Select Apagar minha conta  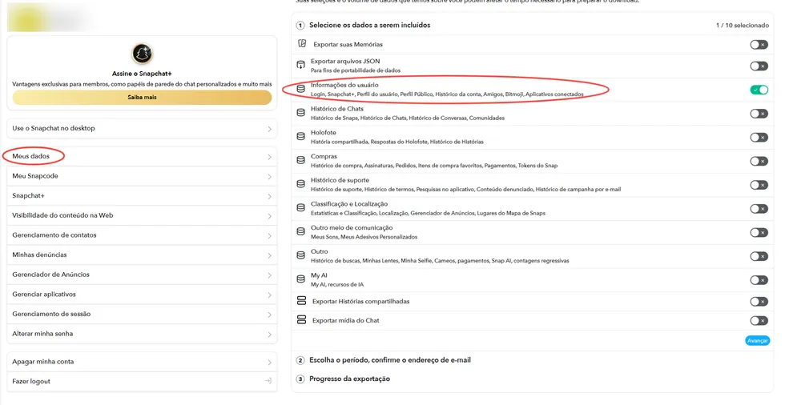click(x=142, y=362)
